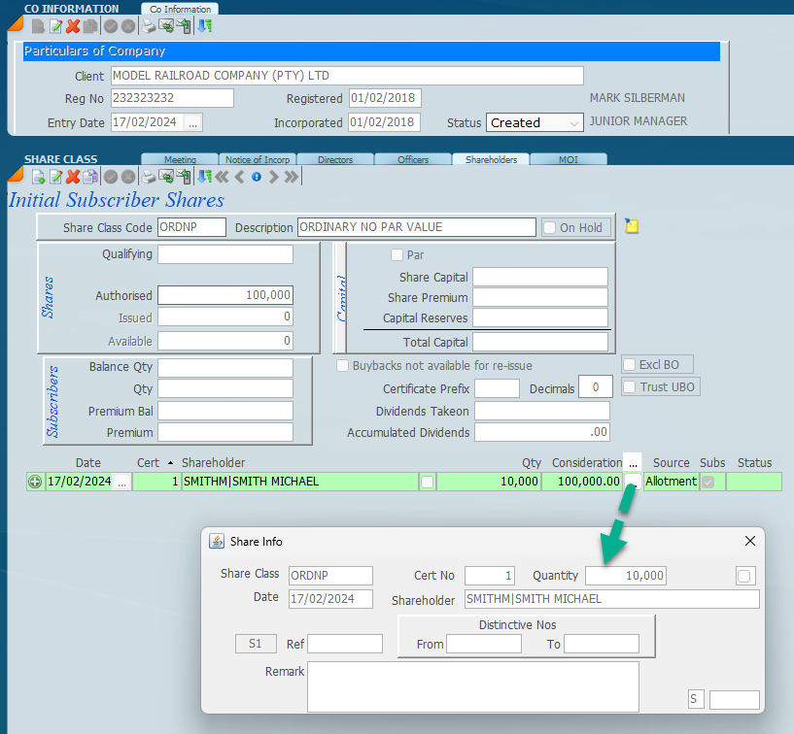Go to the last record using double right arrows
The image size is (794, 734).
(292, 177)
